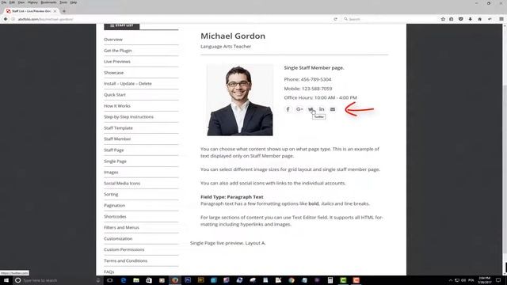Screen dimensions: 507x285
Task: Open the View menu
Action: click(21, 2)
